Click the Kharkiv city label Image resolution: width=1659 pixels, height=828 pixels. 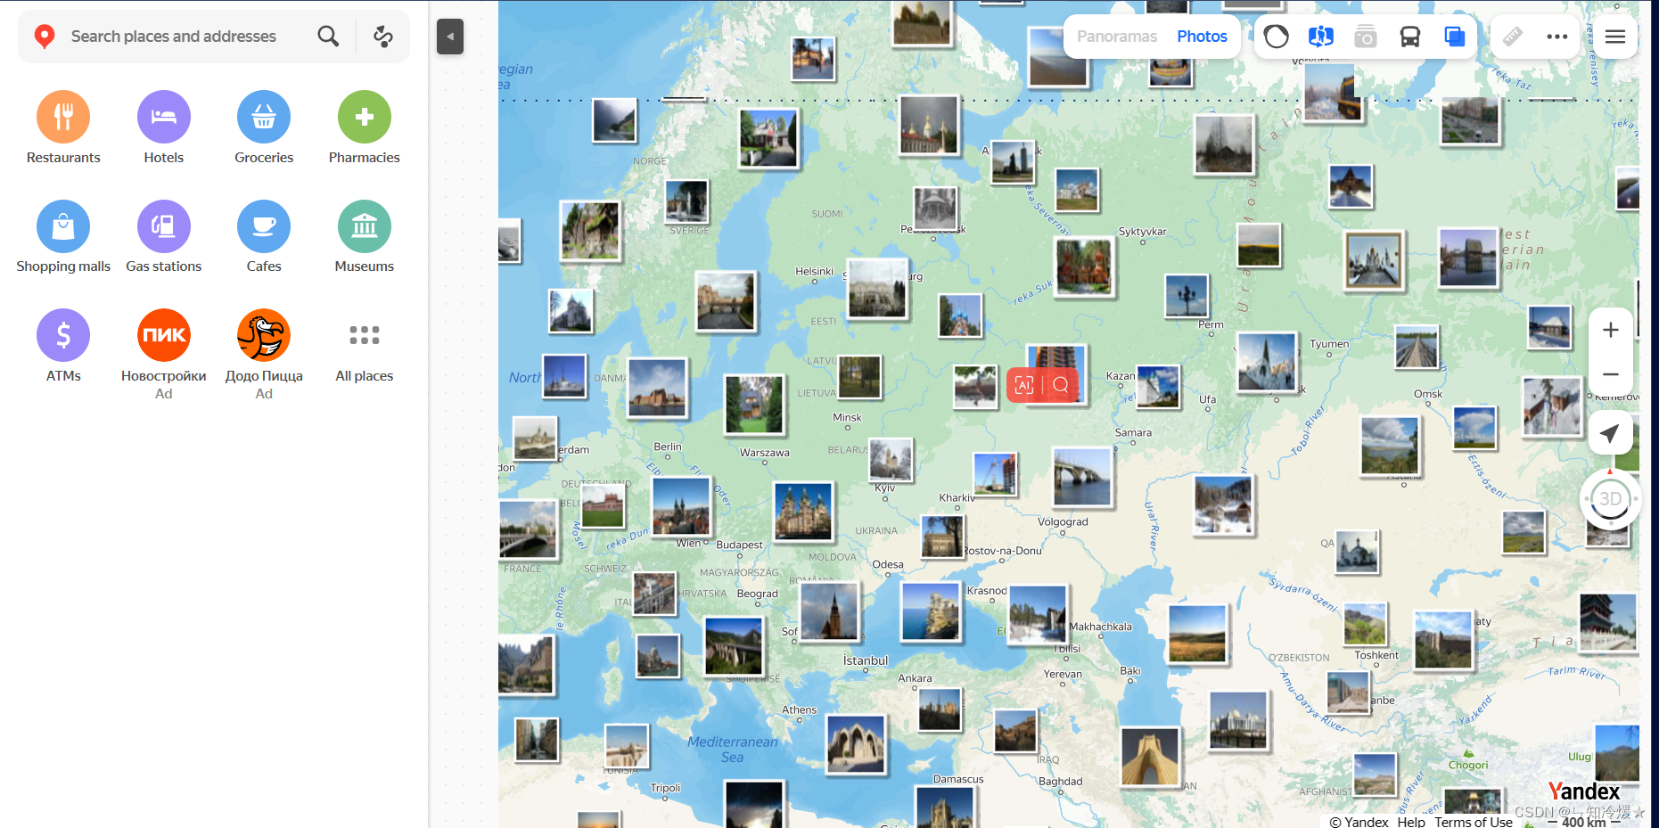coord(957,497)
